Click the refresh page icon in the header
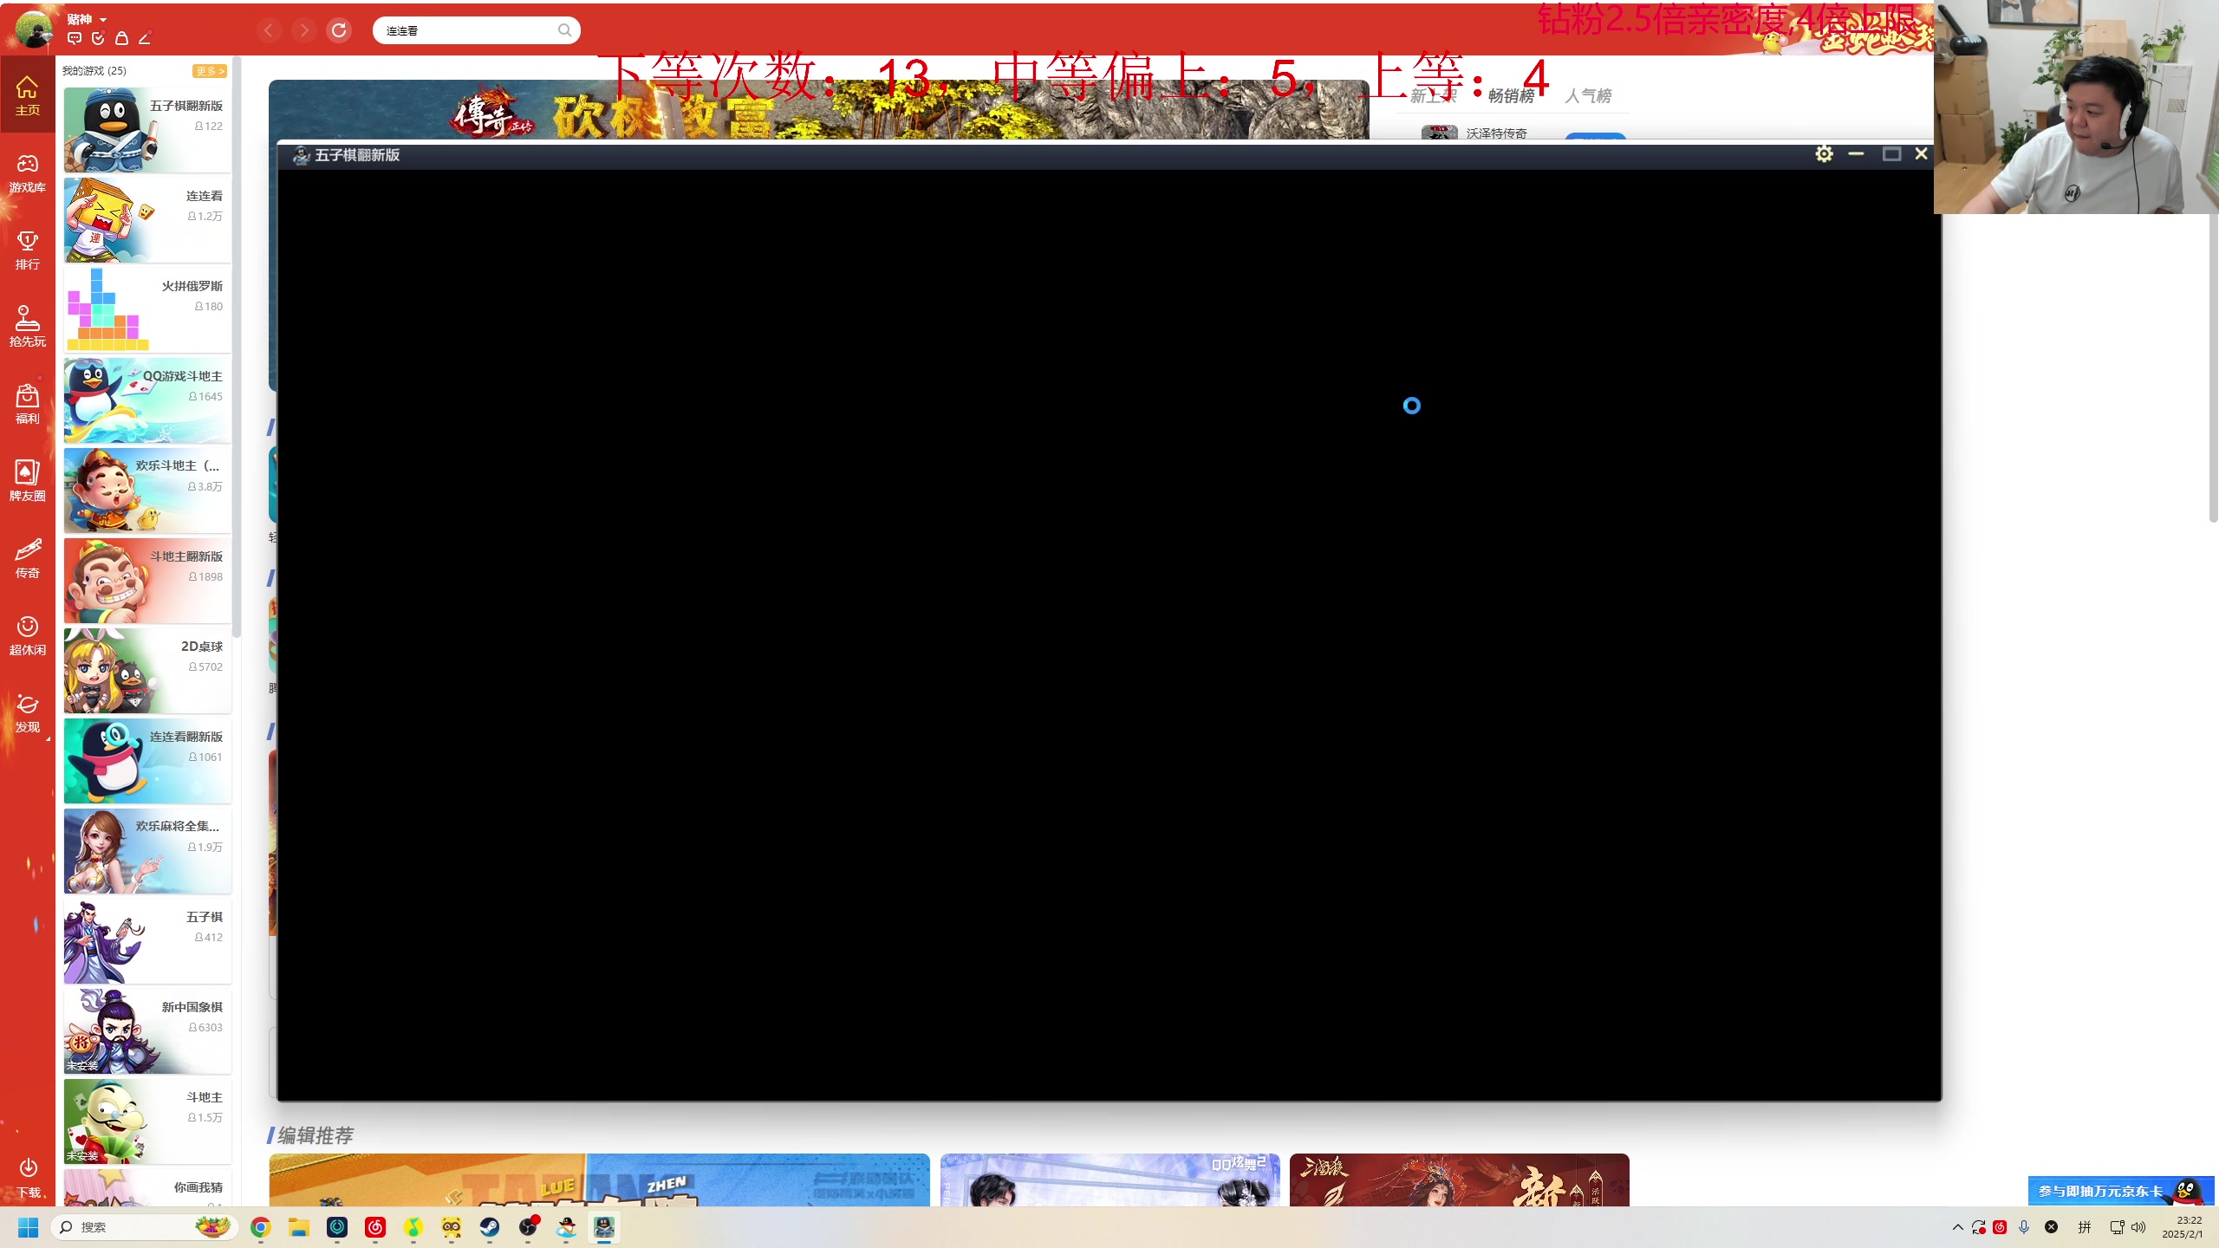This screenshot has height=1248, width=2219. 339,30
